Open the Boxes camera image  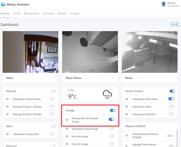[150, 52]
